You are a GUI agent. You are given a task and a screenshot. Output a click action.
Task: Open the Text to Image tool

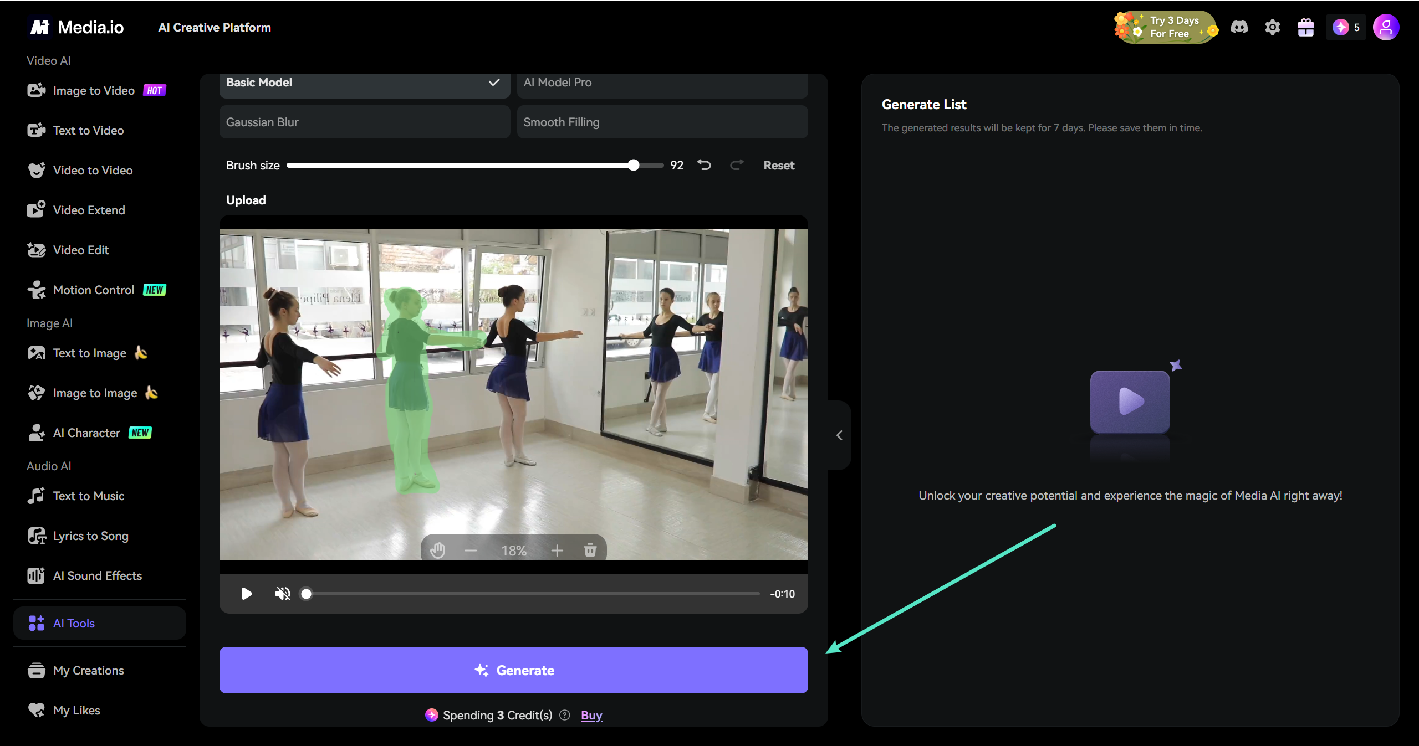pyautogui.click(x=90, y=353)
